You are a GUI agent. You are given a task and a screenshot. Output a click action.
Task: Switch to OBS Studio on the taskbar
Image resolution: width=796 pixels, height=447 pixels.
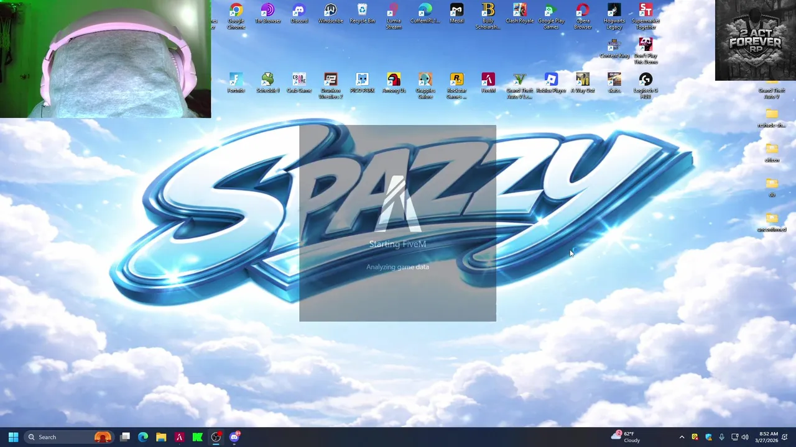pos(216,437)
